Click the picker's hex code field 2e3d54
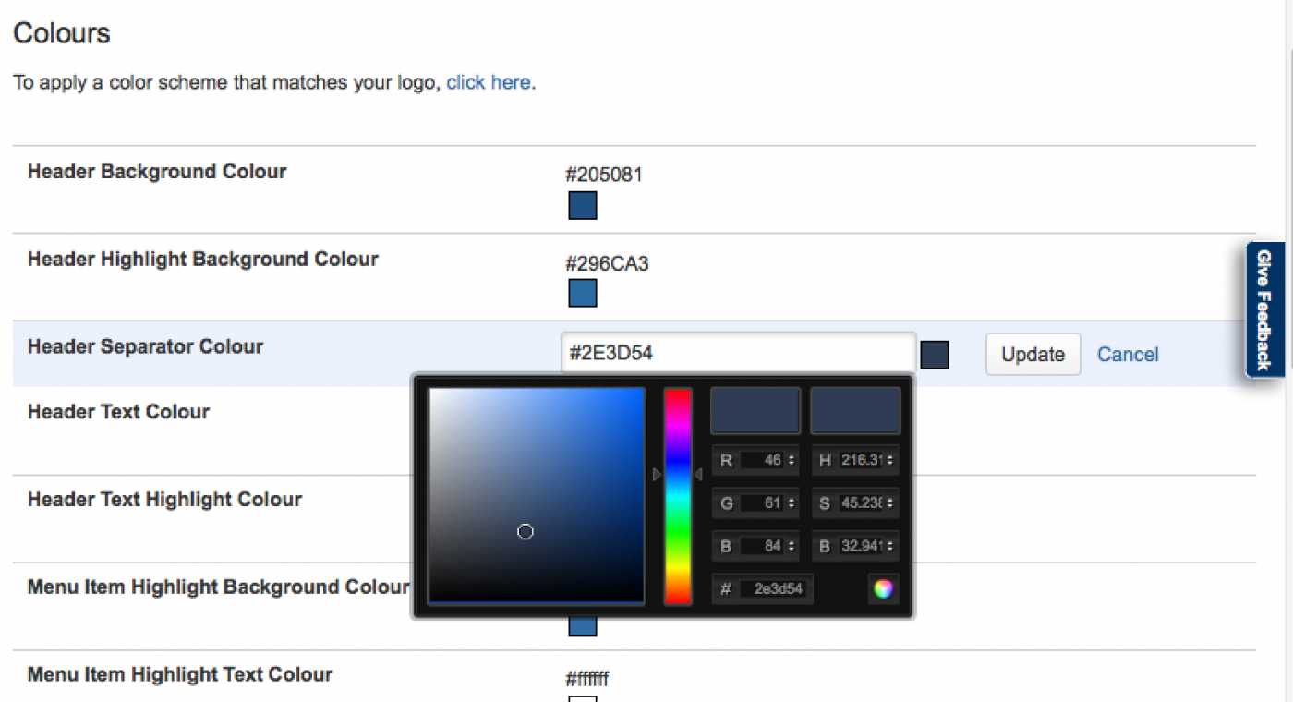Image resolution: width=1293 pixels, height=702 pixels. pyautogui.click(x=776, y=588)
